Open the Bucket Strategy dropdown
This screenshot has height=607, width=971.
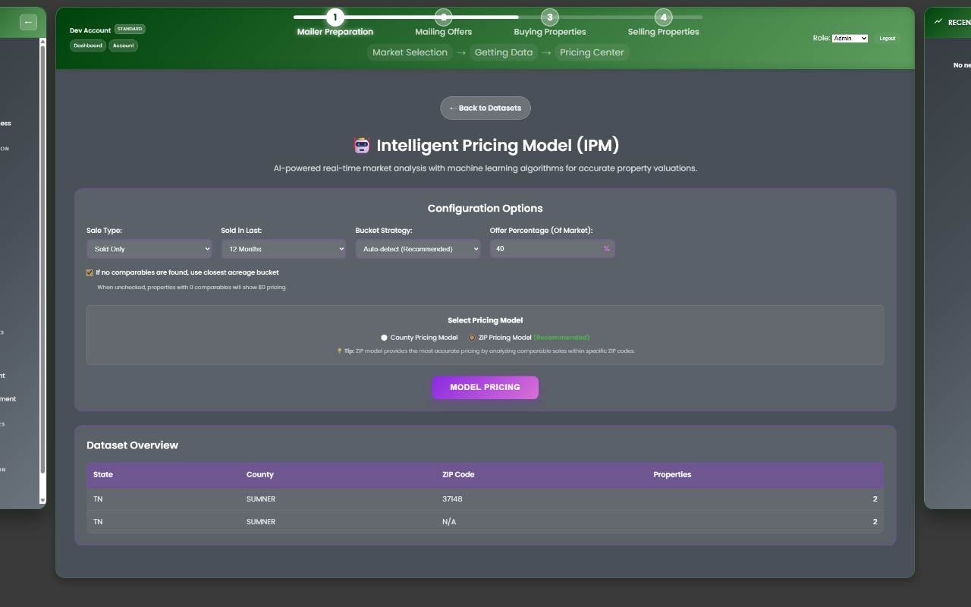tap(417, 248)
